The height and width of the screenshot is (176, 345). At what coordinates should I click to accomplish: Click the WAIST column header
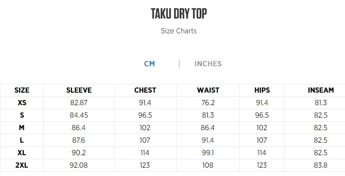[x=208, y=90]
